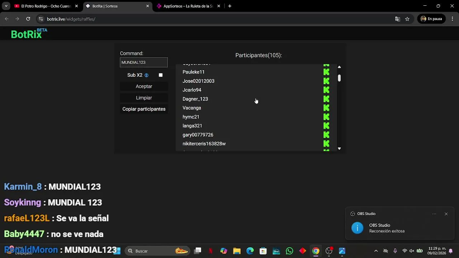
Task: Click the BotRix logo
Action: click(x=29, y=34)
